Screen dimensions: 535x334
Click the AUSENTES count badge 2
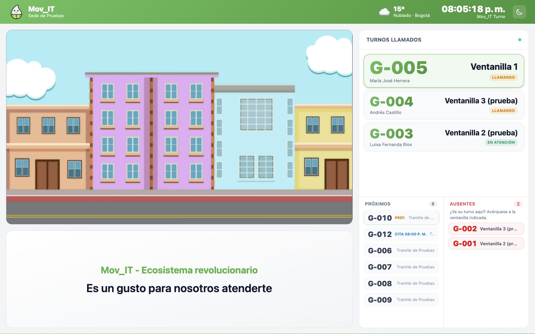[x=518, y=204]
